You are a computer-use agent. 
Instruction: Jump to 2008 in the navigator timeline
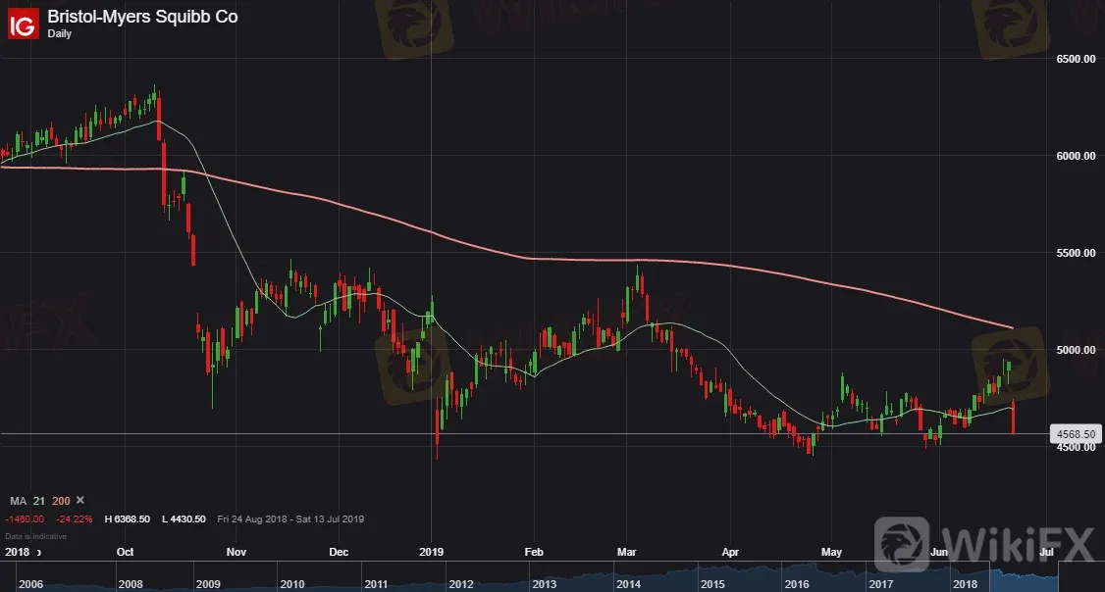click(x=130, y=584)
